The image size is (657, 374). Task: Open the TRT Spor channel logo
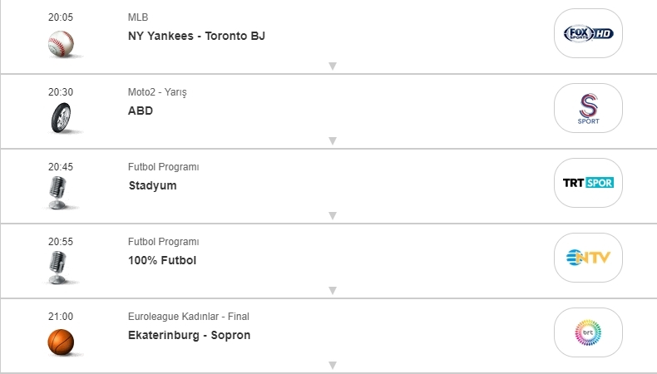pyautogui.click(x=588, y=183)
